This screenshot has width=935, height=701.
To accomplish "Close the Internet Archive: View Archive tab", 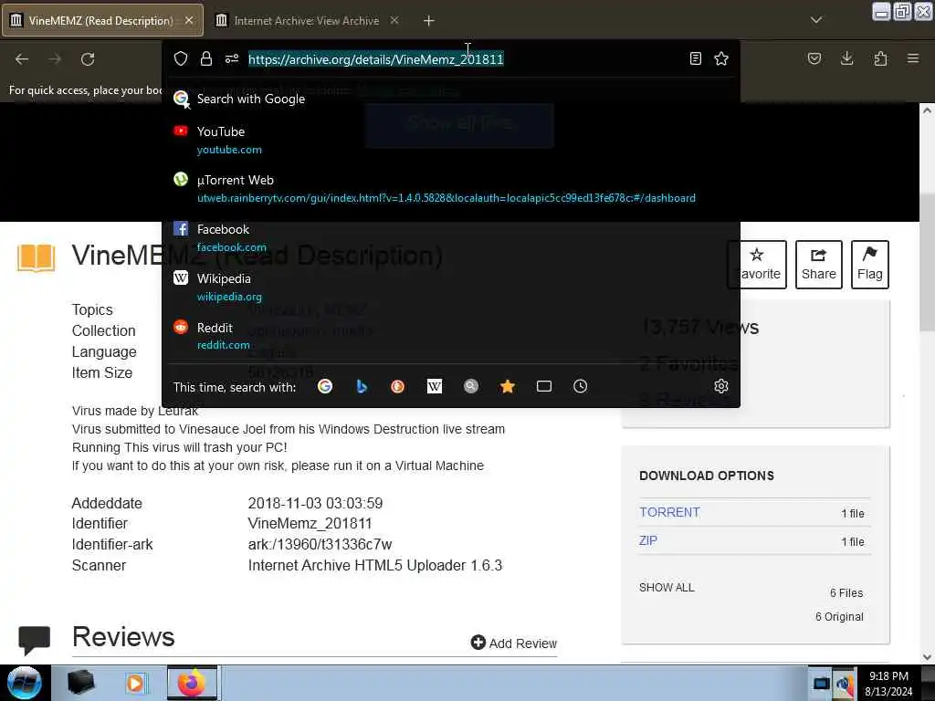I will [394, 20].
